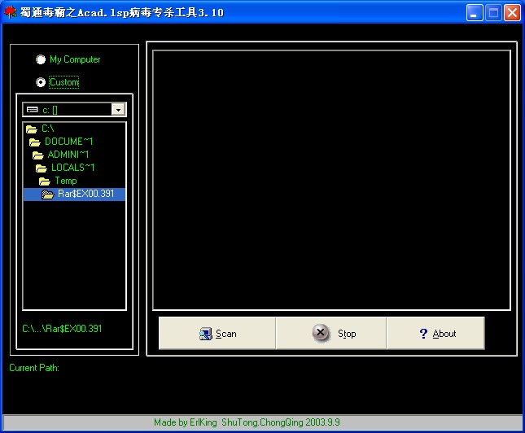Select the Custom radio option
The height and width of the screenshot is (433, 525).
(42, 82)
